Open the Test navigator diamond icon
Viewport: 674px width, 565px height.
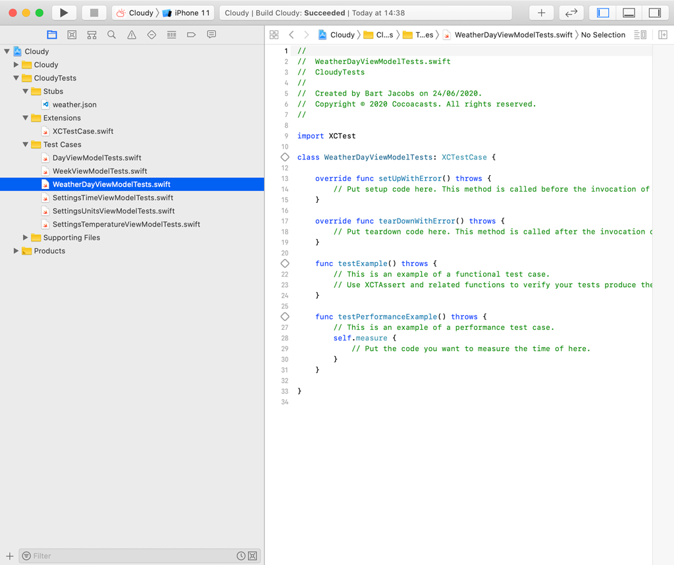tap(152, 35)
